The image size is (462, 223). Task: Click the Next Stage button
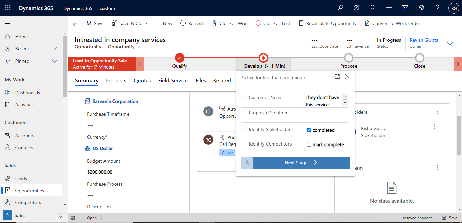(x=301, y=162)
